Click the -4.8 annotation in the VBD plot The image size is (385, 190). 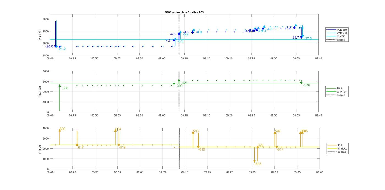tap(173, 34)
